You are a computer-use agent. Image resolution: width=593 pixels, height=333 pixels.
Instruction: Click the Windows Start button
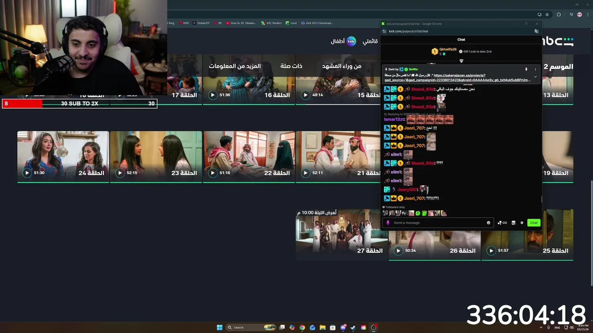220,327
